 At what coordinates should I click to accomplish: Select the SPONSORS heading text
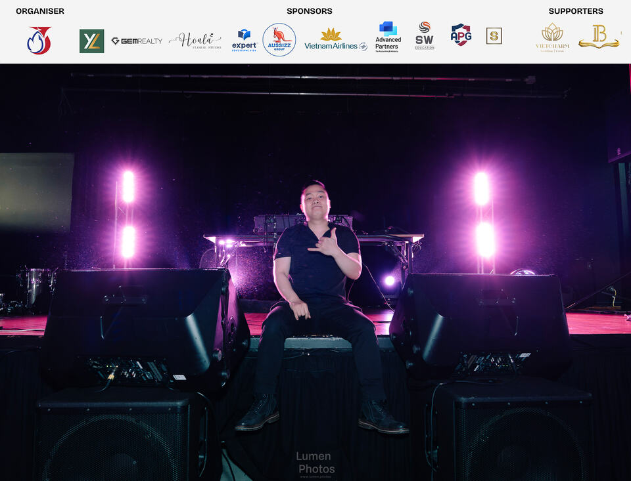(310, 11)
